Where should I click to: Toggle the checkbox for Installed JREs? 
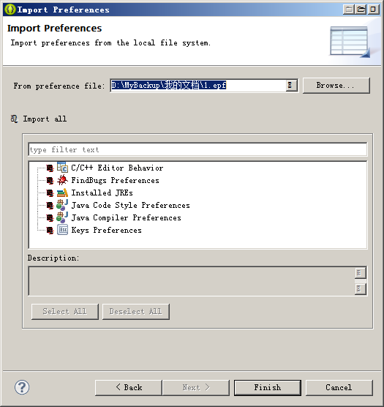coord(50,193)
